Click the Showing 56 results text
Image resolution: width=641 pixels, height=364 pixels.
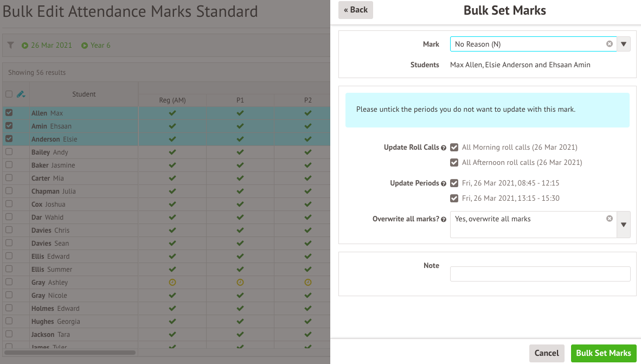point(37,72)
